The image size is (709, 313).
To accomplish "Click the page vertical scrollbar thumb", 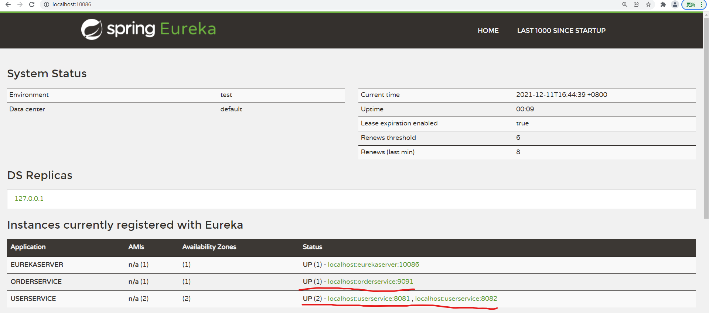I will 706,118.
